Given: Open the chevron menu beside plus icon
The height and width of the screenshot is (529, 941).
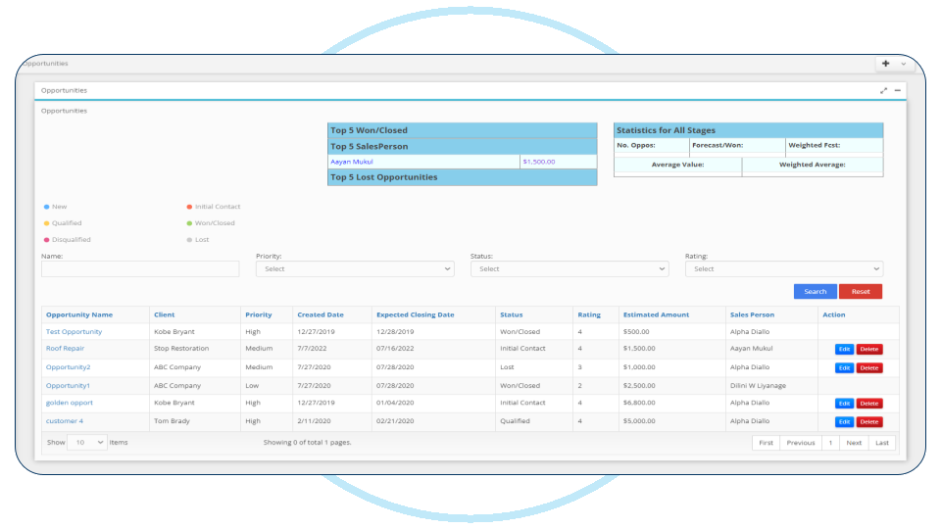Looking at the screenshot, I should coord(903,64).
